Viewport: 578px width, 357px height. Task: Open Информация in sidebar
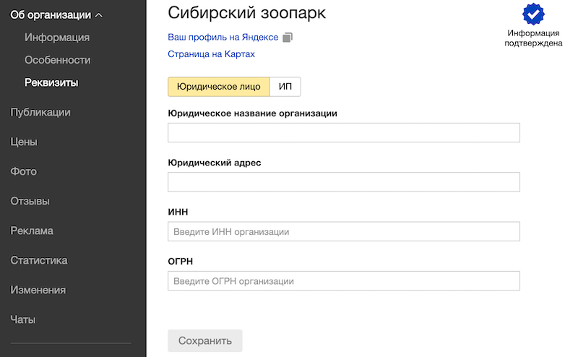coord(57,38)
